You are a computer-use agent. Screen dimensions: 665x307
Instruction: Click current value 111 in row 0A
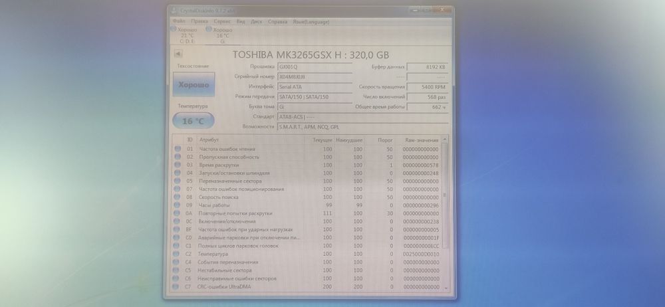click(x=327, y=213)
